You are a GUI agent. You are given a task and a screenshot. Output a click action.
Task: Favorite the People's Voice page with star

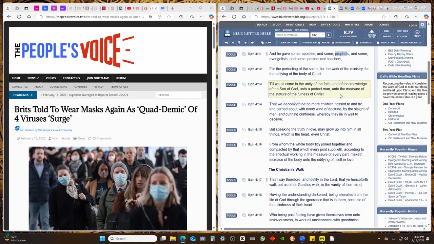pyautogui.click(x=169, y=17)
